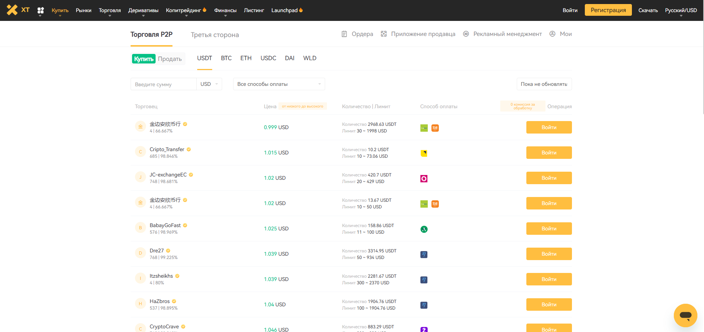The width and height of the screenshot is (704, 332).
Task: Click the Itzsheikhs merchant avatar
Action: click(x=141, y=278)
